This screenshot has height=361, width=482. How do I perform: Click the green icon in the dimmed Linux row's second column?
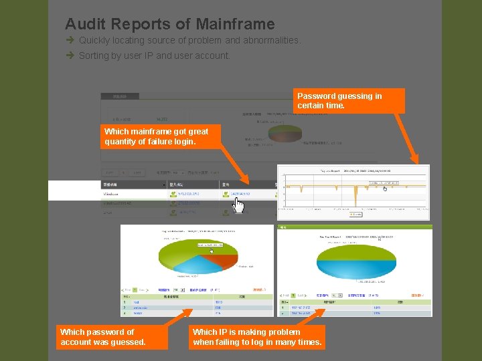click(x=173, y=212)
